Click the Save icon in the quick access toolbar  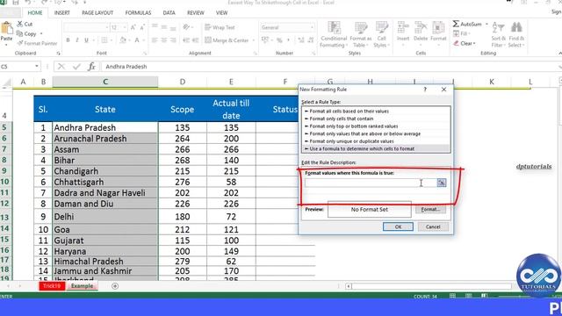16,3
